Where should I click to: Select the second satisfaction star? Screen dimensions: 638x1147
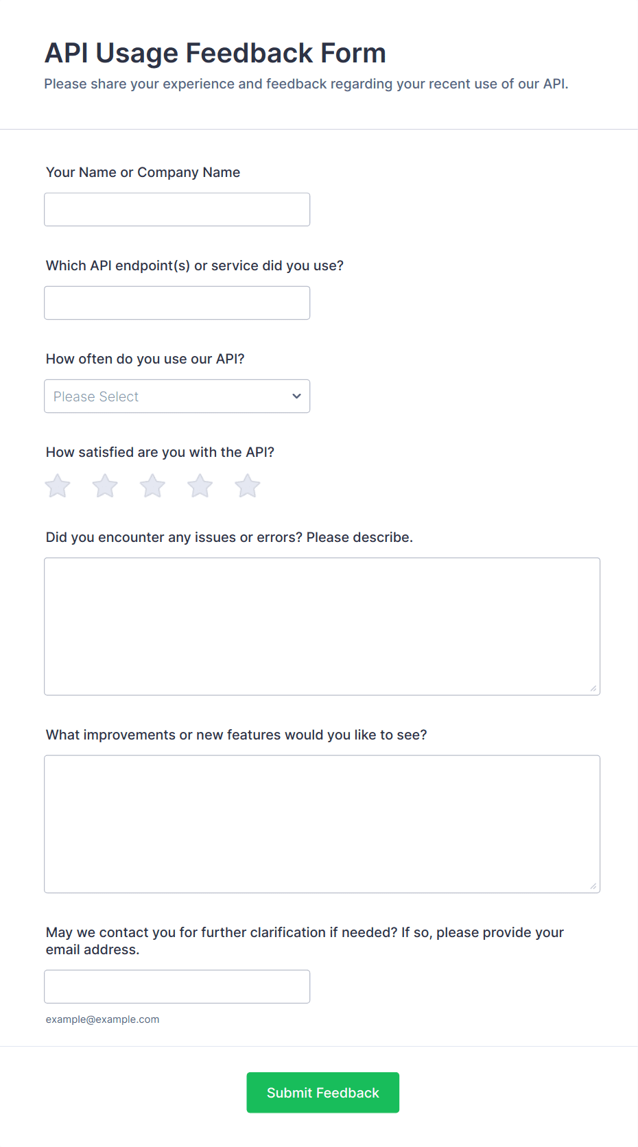(105, 486)
